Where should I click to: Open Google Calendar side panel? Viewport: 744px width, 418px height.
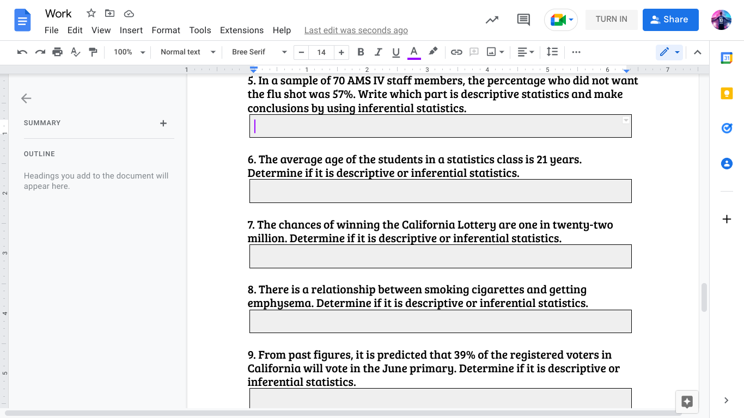[x=727, y=59]
